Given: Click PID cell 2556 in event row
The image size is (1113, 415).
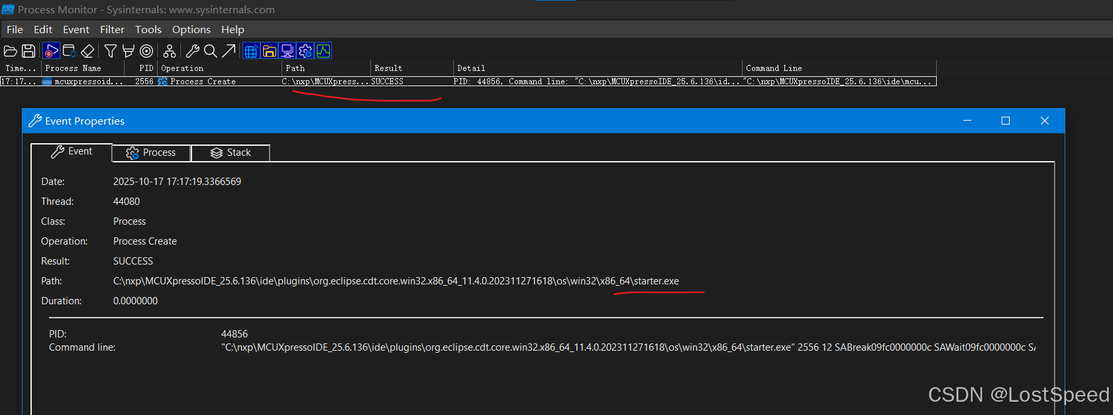Looking at the screenshot, I should coord(144,82).
